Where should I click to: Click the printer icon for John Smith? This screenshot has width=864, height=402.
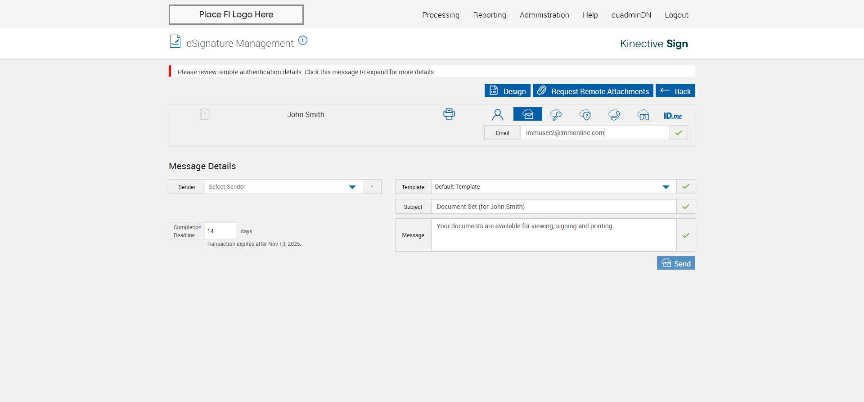(x=449, y=114)
